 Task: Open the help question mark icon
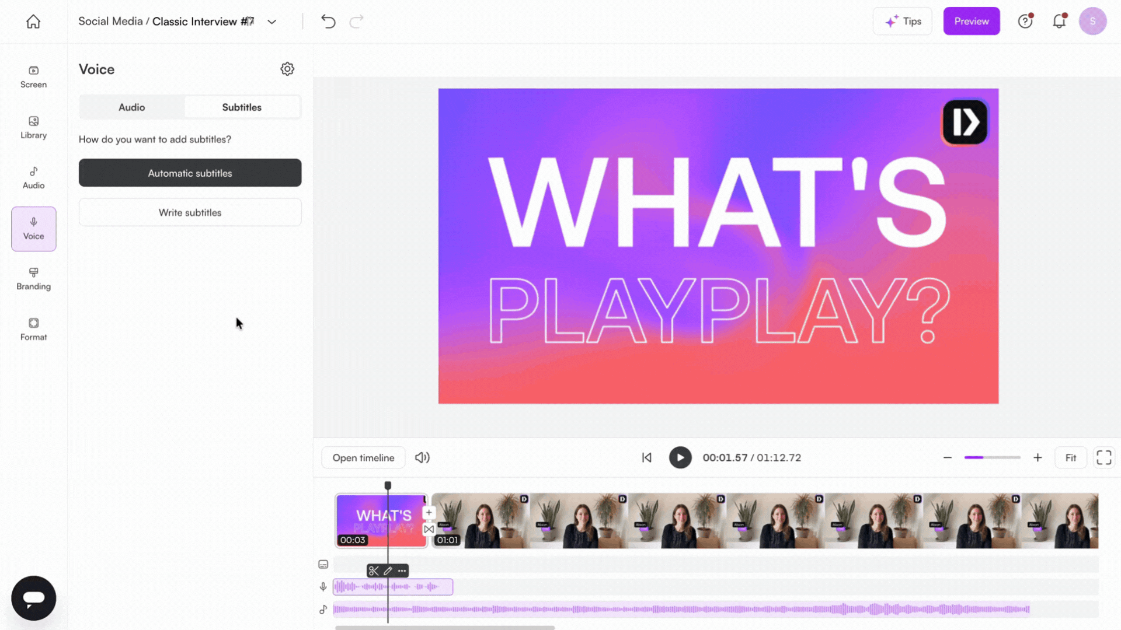click(x=1025, y=21)
